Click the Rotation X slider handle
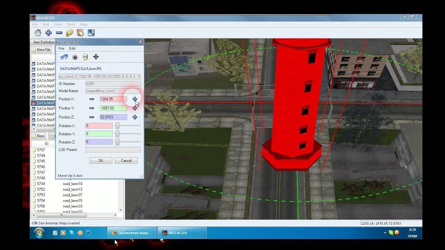 118,126
